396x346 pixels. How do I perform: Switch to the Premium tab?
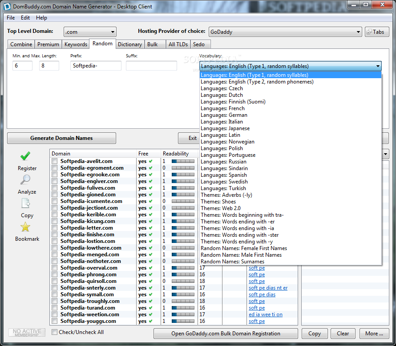[48, 44]
